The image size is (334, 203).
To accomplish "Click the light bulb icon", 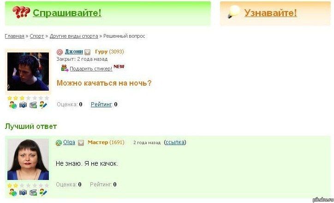I will click(x=234, y=12).
